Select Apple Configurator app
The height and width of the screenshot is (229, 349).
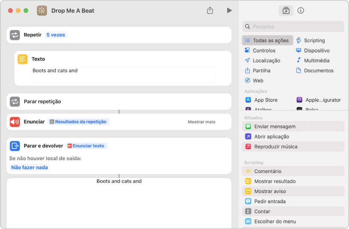[319, 100]
